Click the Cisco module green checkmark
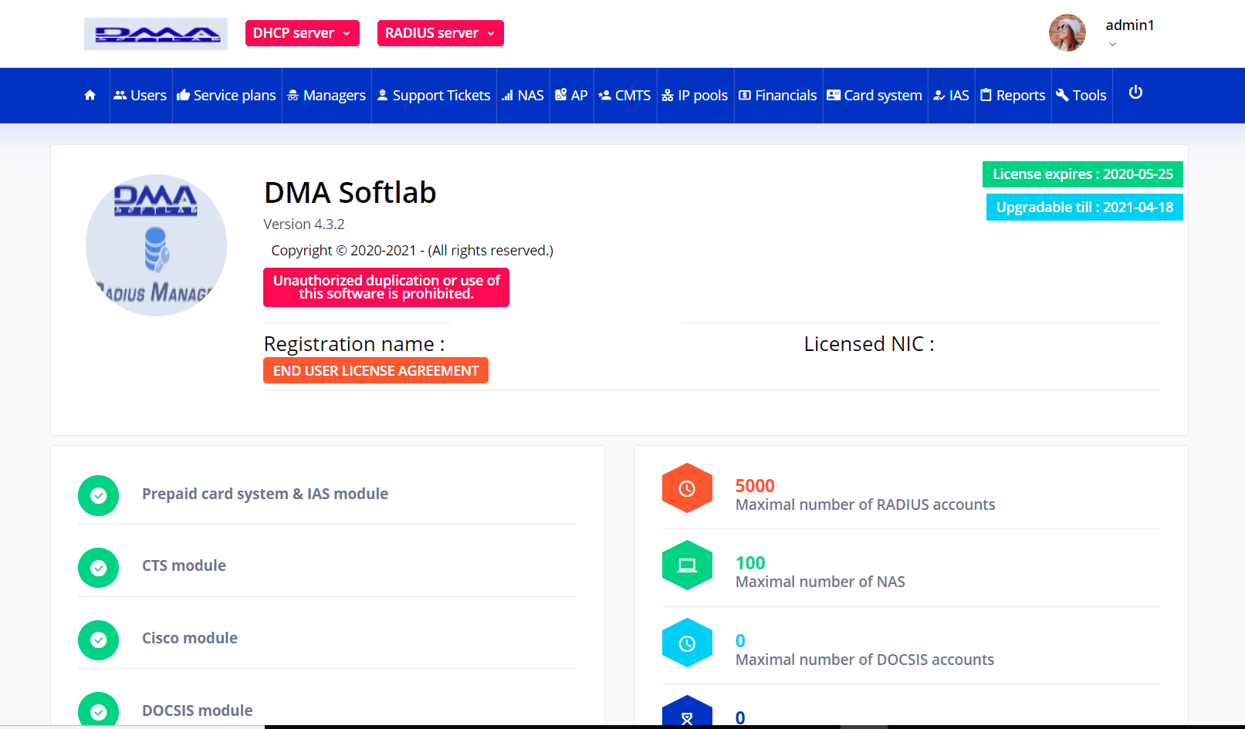 click(x=99, y=640)
